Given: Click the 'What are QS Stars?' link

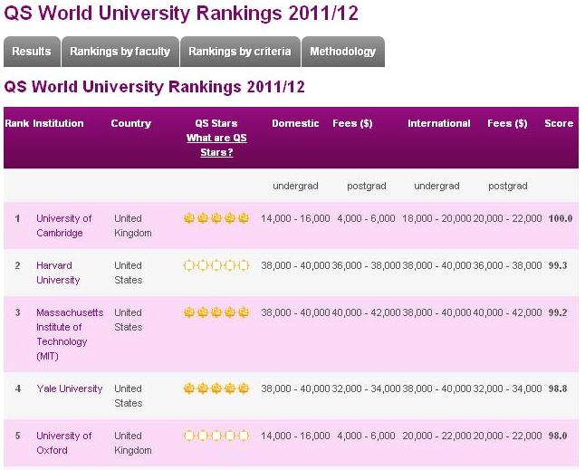Looking at the screenshot, I should coord(216,145).
